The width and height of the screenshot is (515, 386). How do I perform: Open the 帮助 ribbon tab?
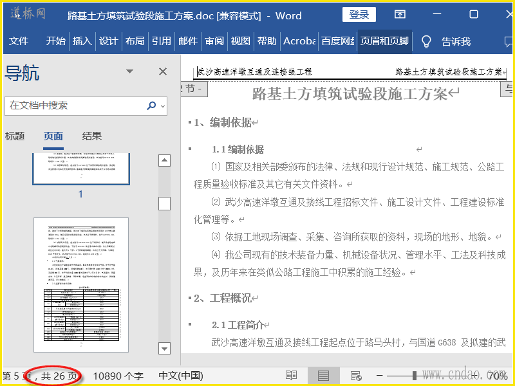(x=267, y=41)
